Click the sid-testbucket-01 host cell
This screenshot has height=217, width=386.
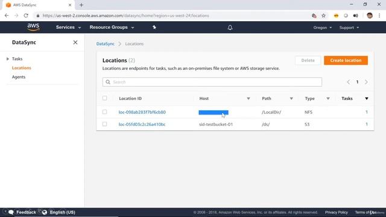pyautogui.click(x=216, y=125)
